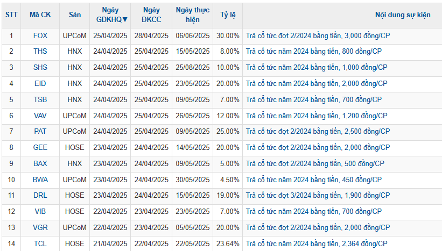Viewport: 442px width, 251px height.
Task: Select the VIB stock code
Action: click(x=40, y=212)
